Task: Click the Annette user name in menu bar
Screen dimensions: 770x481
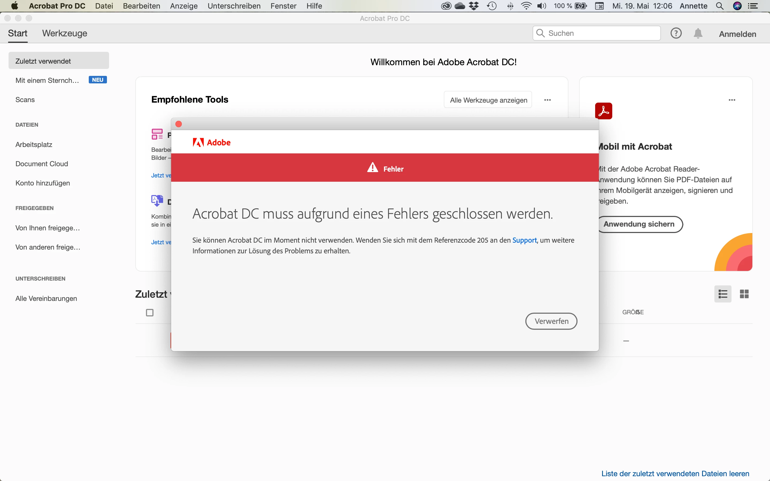Action: point(693,6)
